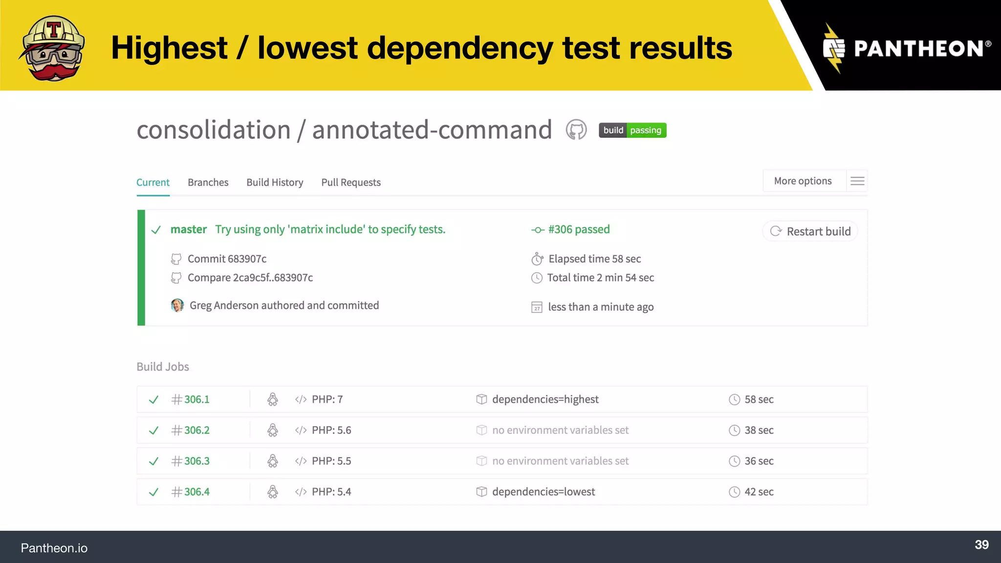The image size is (1001, 563).
Task: Open the hamburger menu beside More options
Action: pyautogui.click(x=857, y=181)
